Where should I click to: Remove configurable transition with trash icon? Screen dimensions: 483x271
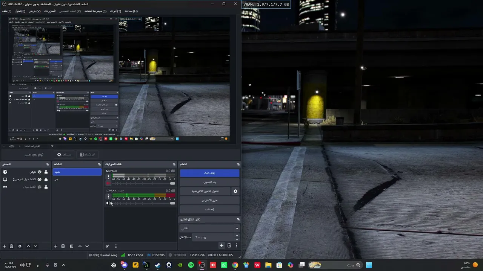229,245
